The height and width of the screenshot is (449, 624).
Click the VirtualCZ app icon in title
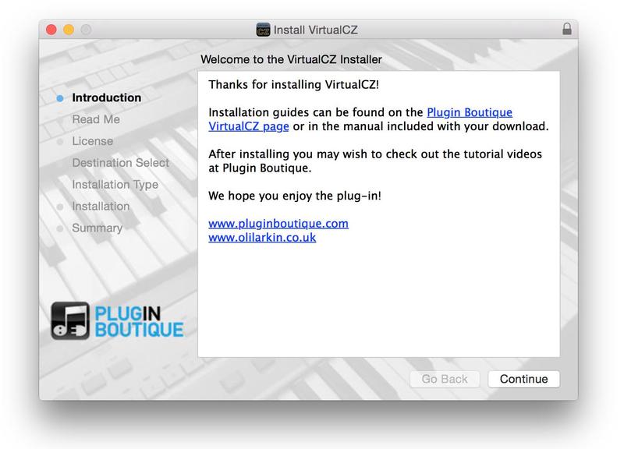coord(263,30)
